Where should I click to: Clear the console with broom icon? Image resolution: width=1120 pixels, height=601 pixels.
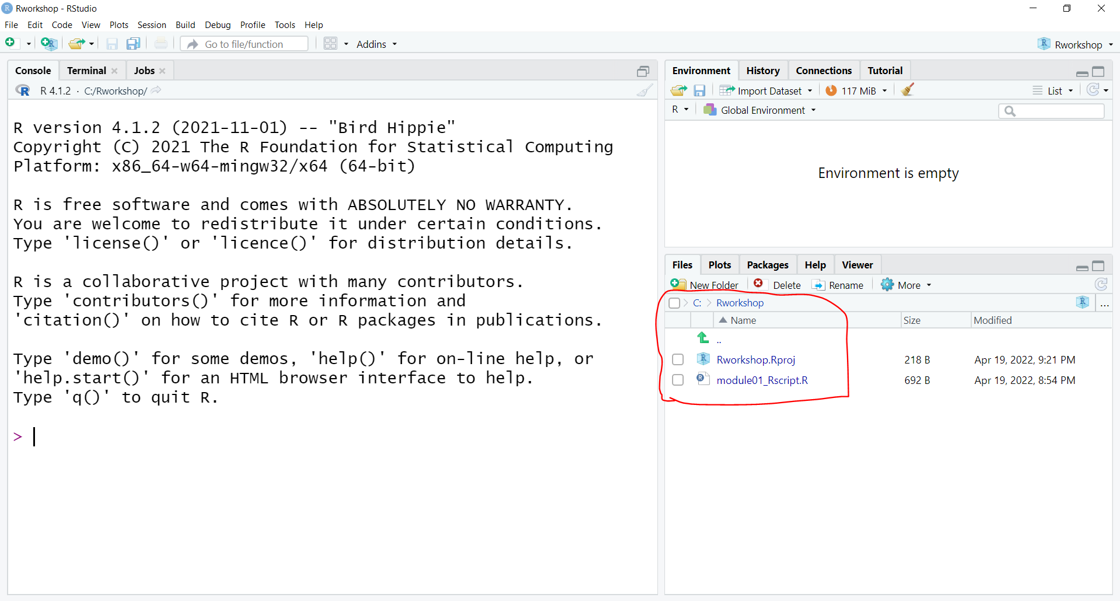(645, 90)
